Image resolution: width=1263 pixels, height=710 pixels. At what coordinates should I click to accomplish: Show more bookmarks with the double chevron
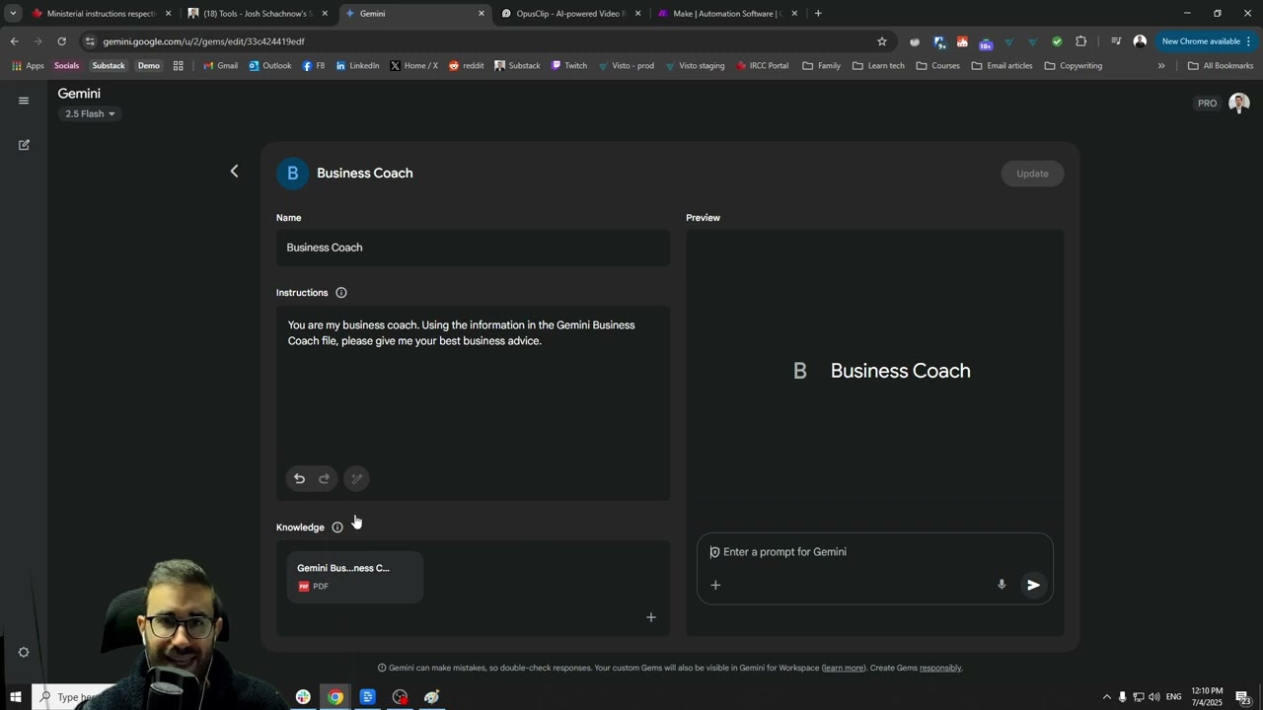(x=1161, y=66)
